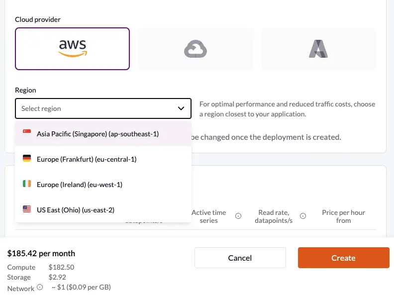Choose the Google Cloud provider icon
The image size is (394, 299).
tap(195, 49)
